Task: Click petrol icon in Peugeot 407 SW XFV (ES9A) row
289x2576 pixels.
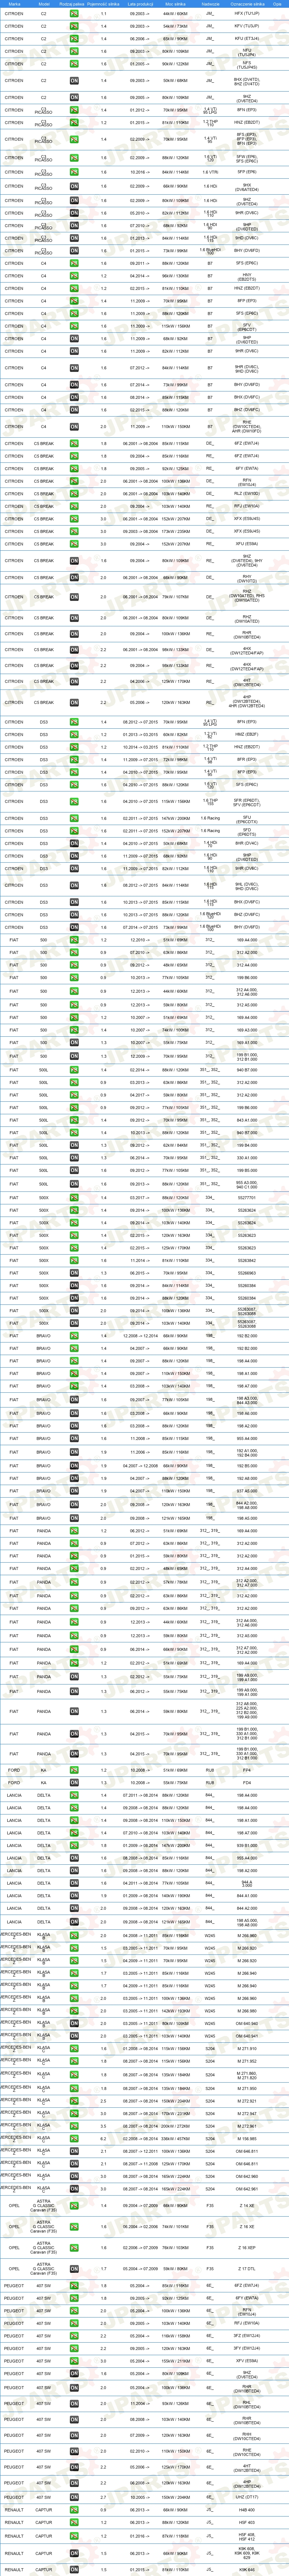Action: [74, 2361]
